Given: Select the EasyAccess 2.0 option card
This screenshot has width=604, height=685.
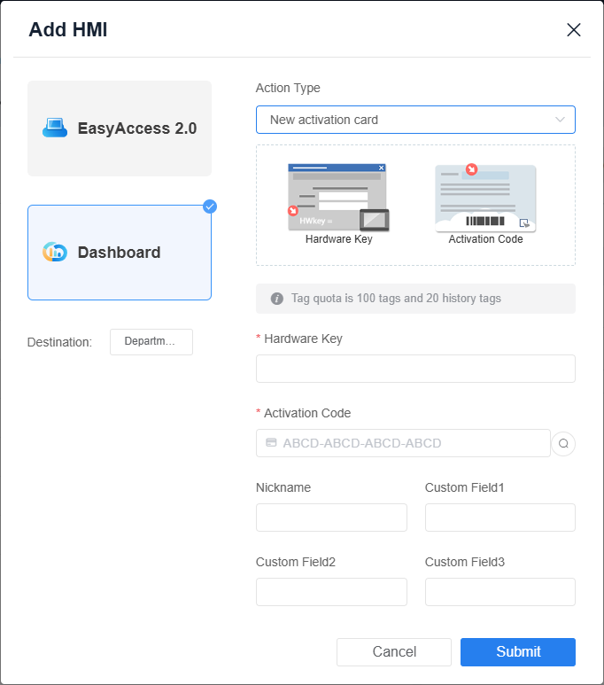Looking at the screenshot, I should tap(120, 128).
